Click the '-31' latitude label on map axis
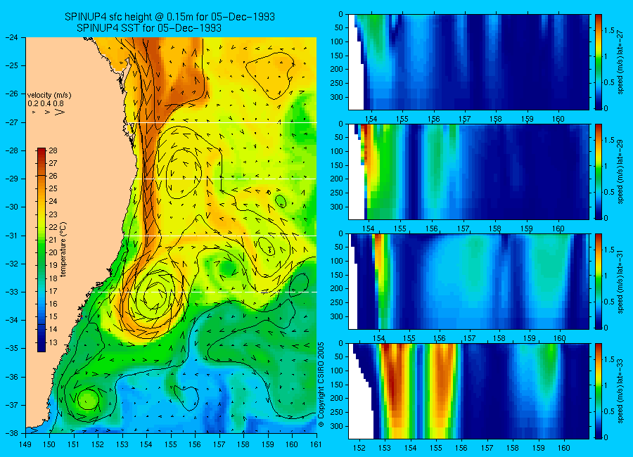The height and width of the screenshot is (457, 633). (11, 236)
